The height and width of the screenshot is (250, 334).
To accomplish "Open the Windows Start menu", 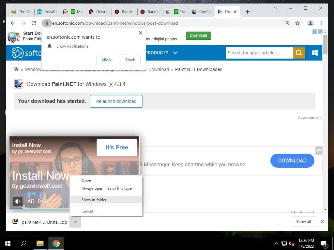I will point(8,243).
